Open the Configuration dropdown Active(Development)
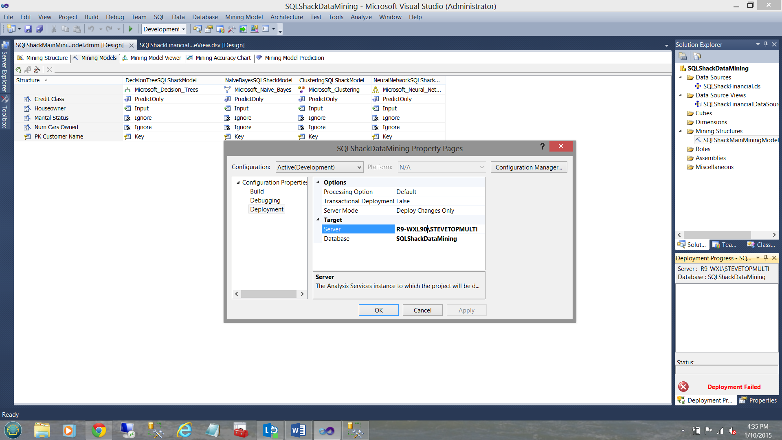Screen dimensions: 782x440 pyautogui.click(x=319, y=167)
